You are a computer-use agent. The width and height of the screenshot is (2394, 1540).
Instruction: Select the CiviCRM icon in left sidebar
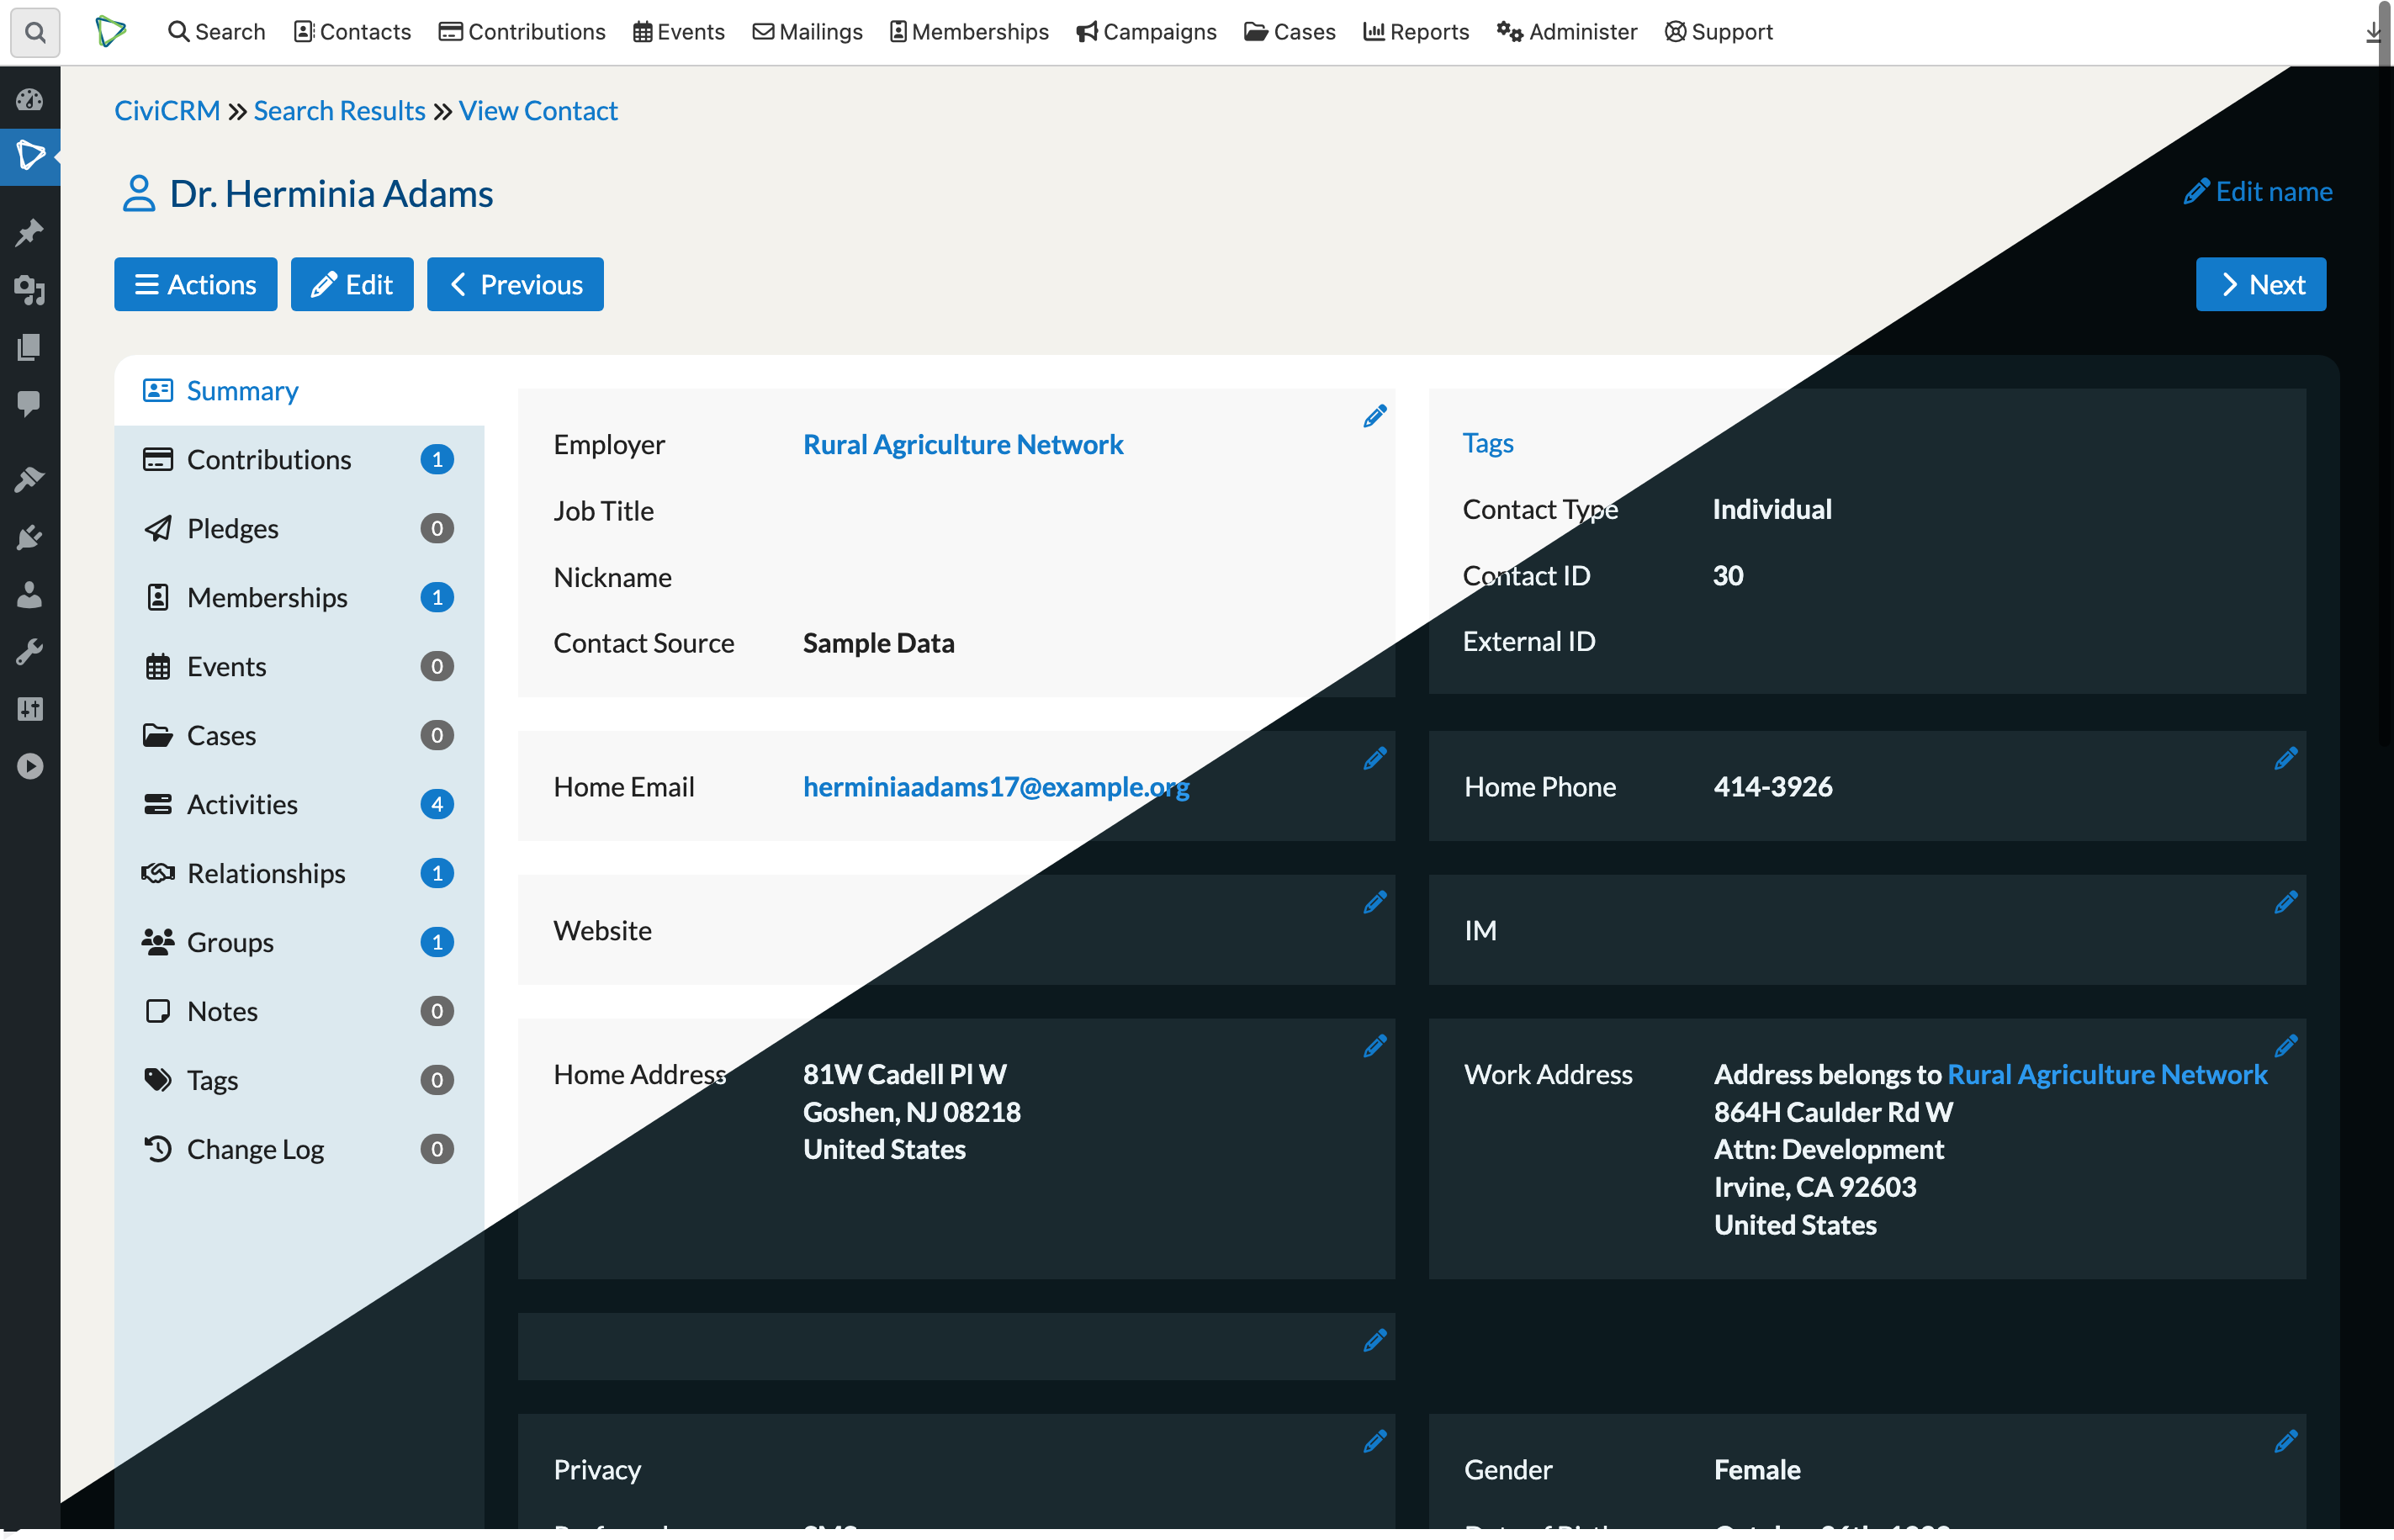(30, 156)
